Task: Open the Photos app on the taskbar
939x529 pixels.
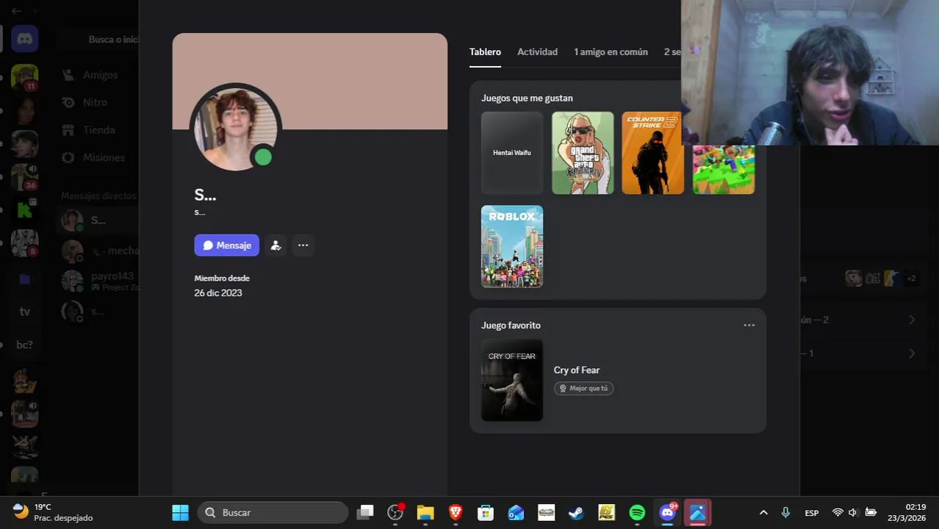Action: [697, 513]
